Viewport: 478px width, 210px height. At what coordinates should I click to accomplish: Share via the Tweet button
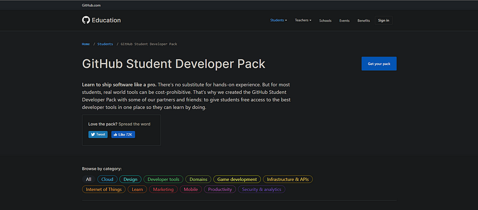pos(98,134)
